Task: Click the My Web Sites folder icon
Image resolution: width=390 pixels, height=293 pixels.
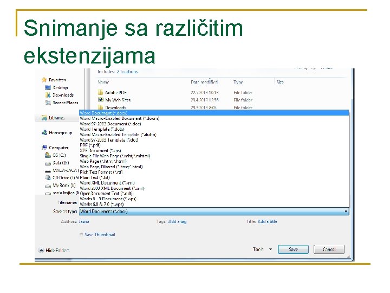Action: (x=101, y=100)
